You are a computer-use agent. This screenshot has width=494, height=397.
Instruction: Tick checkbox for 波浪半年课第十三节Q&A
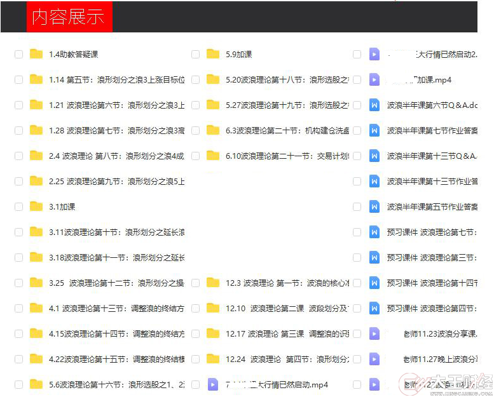(357, 156)
